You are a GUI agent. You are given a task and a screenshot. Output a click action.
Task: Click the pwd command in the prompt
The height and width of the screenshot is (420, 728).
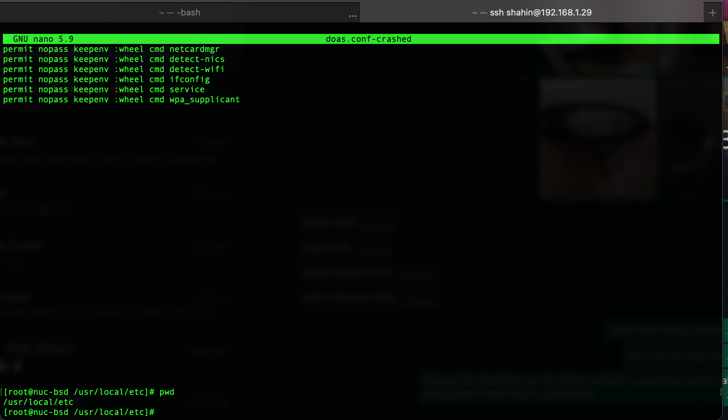(167, 392)
